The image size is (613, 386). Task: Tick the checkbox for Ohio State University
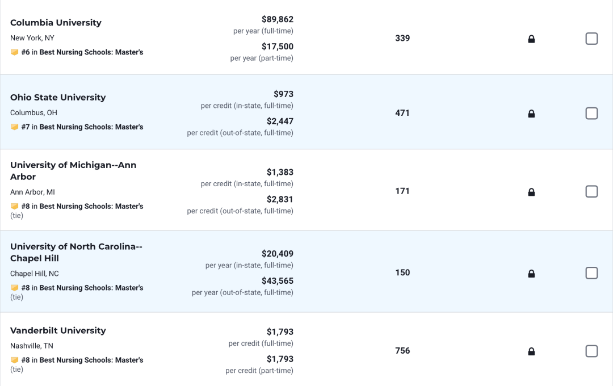(591, 114)
